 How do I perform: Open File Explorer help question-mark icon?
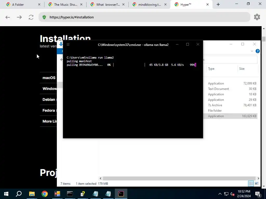click(x=257, y=51)
